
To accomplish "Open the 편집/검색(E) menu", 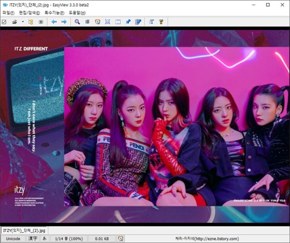I will click(x=29, y=13).
